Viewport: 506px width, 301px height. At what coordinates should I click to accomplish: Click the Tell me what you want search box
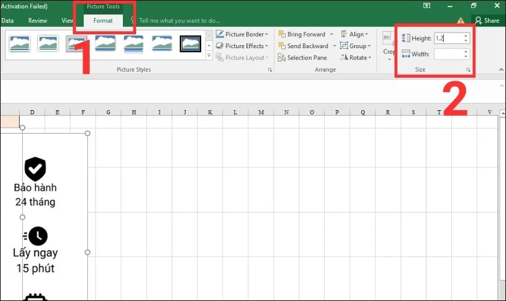coord(180,20)
